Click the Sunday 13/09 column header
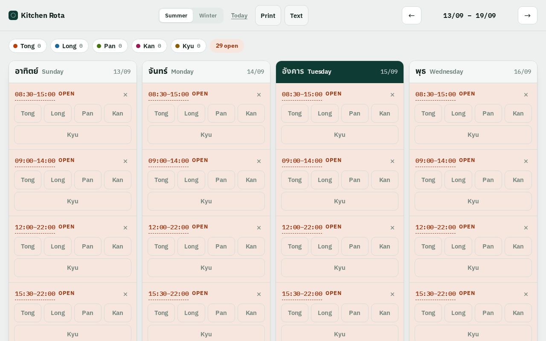Image resolution: width=546 pixels, height=341 pixels. [73, 72]
